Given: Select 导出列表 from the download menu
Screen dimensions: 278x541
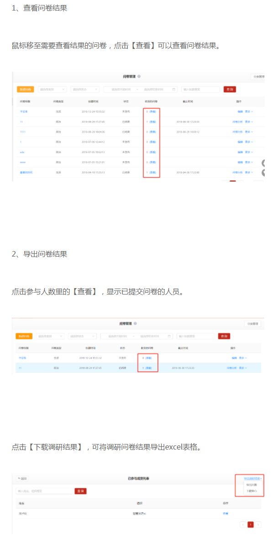Looking at the screenshot, I should pyautogui.click(x=252, y=485).
